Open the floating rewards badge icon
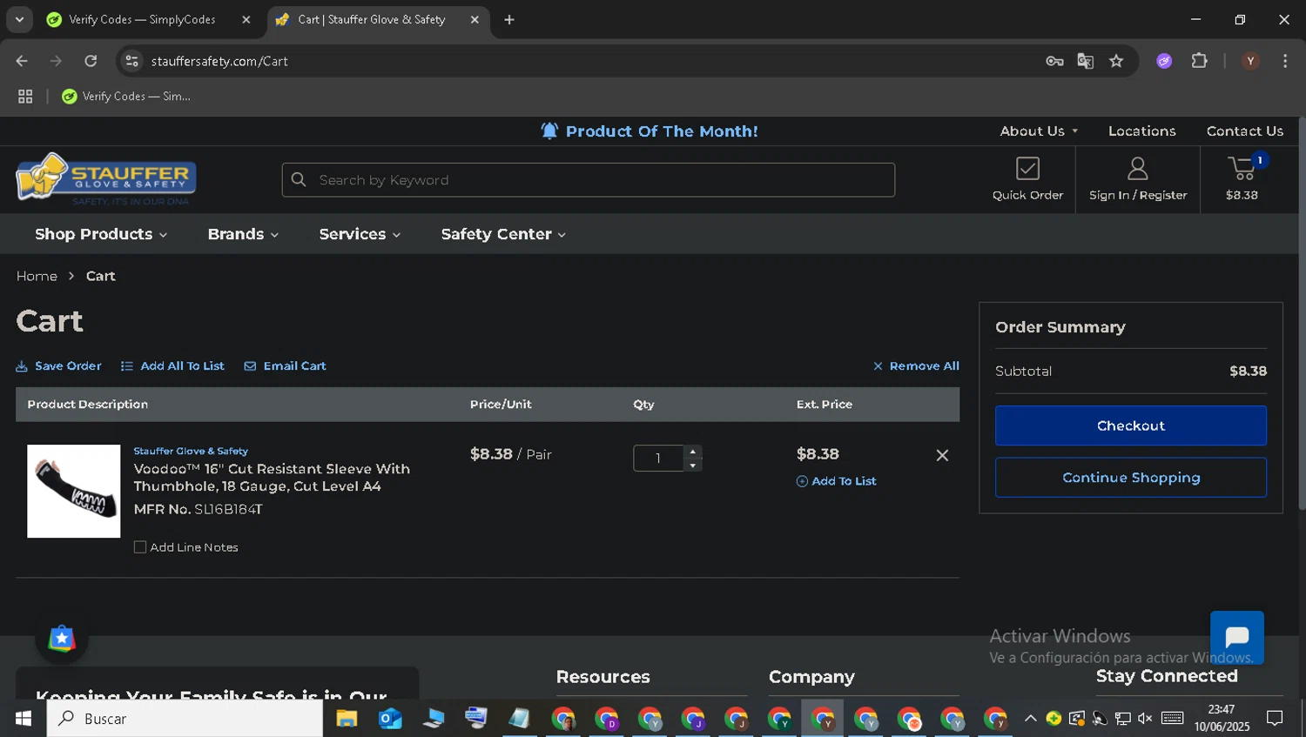Viewport: 1306px width, 737px height. [62, 639]
